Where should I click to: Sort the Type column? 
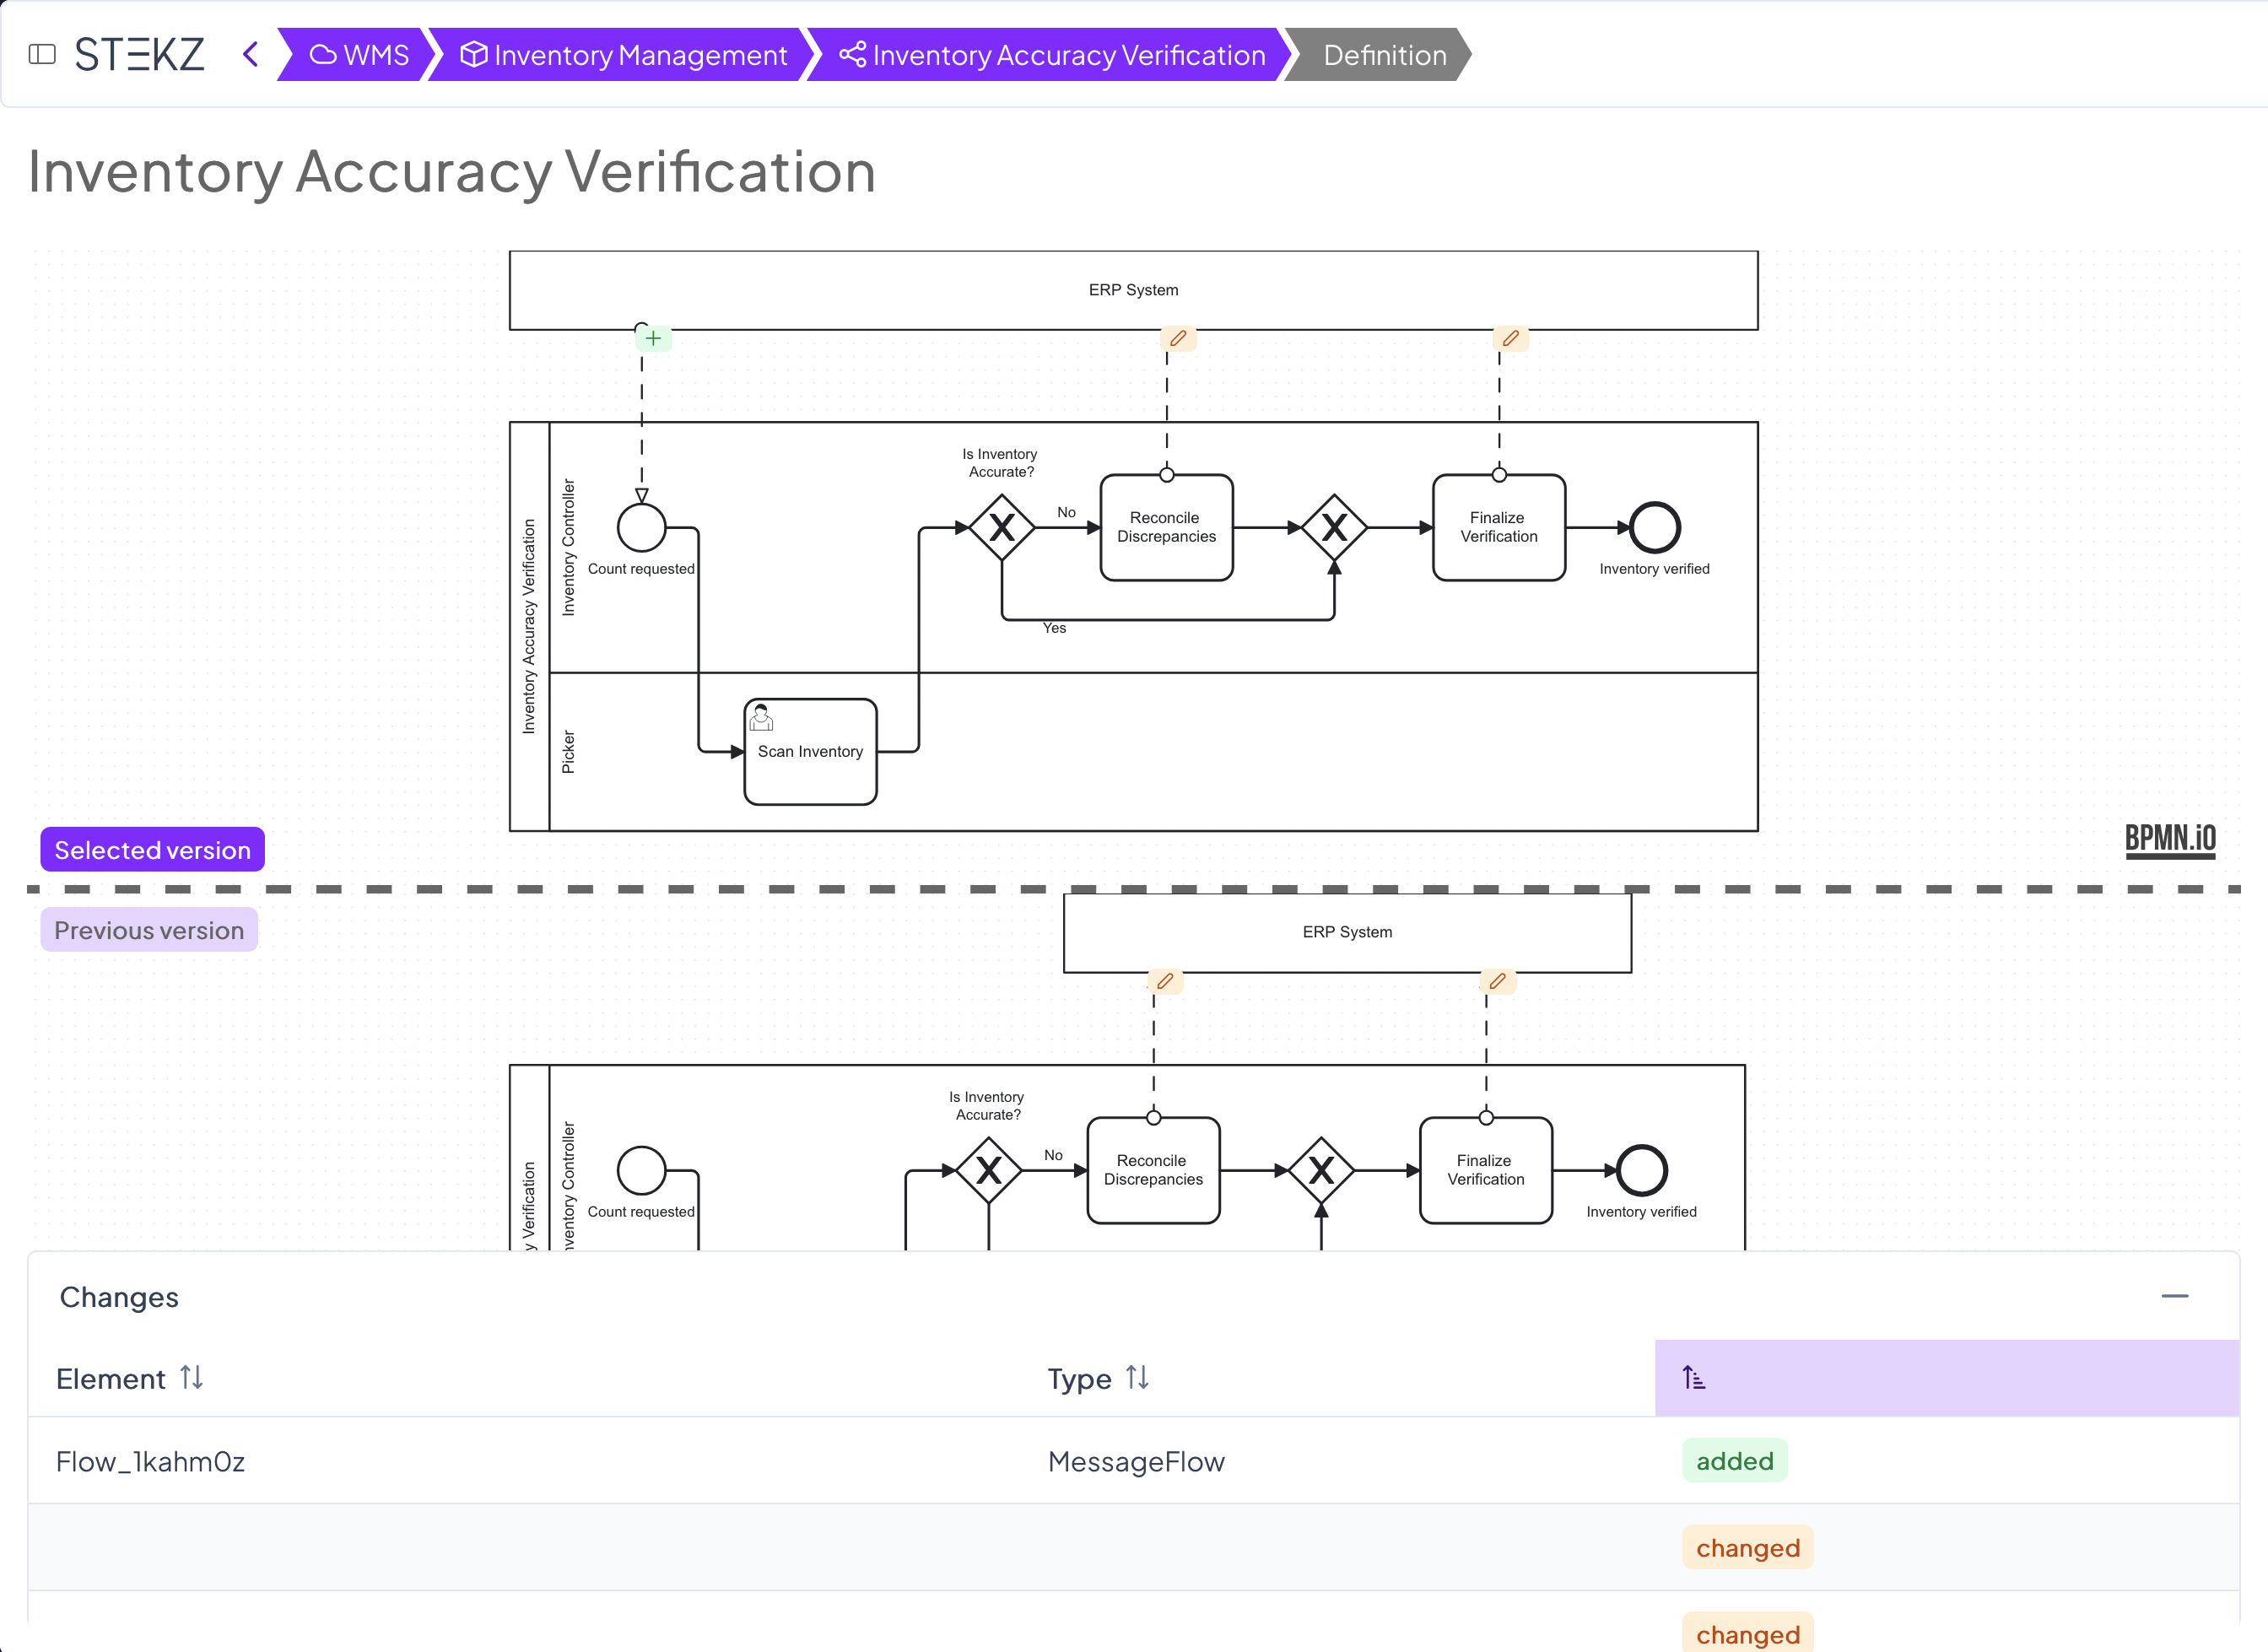tap(1137, 1378)
